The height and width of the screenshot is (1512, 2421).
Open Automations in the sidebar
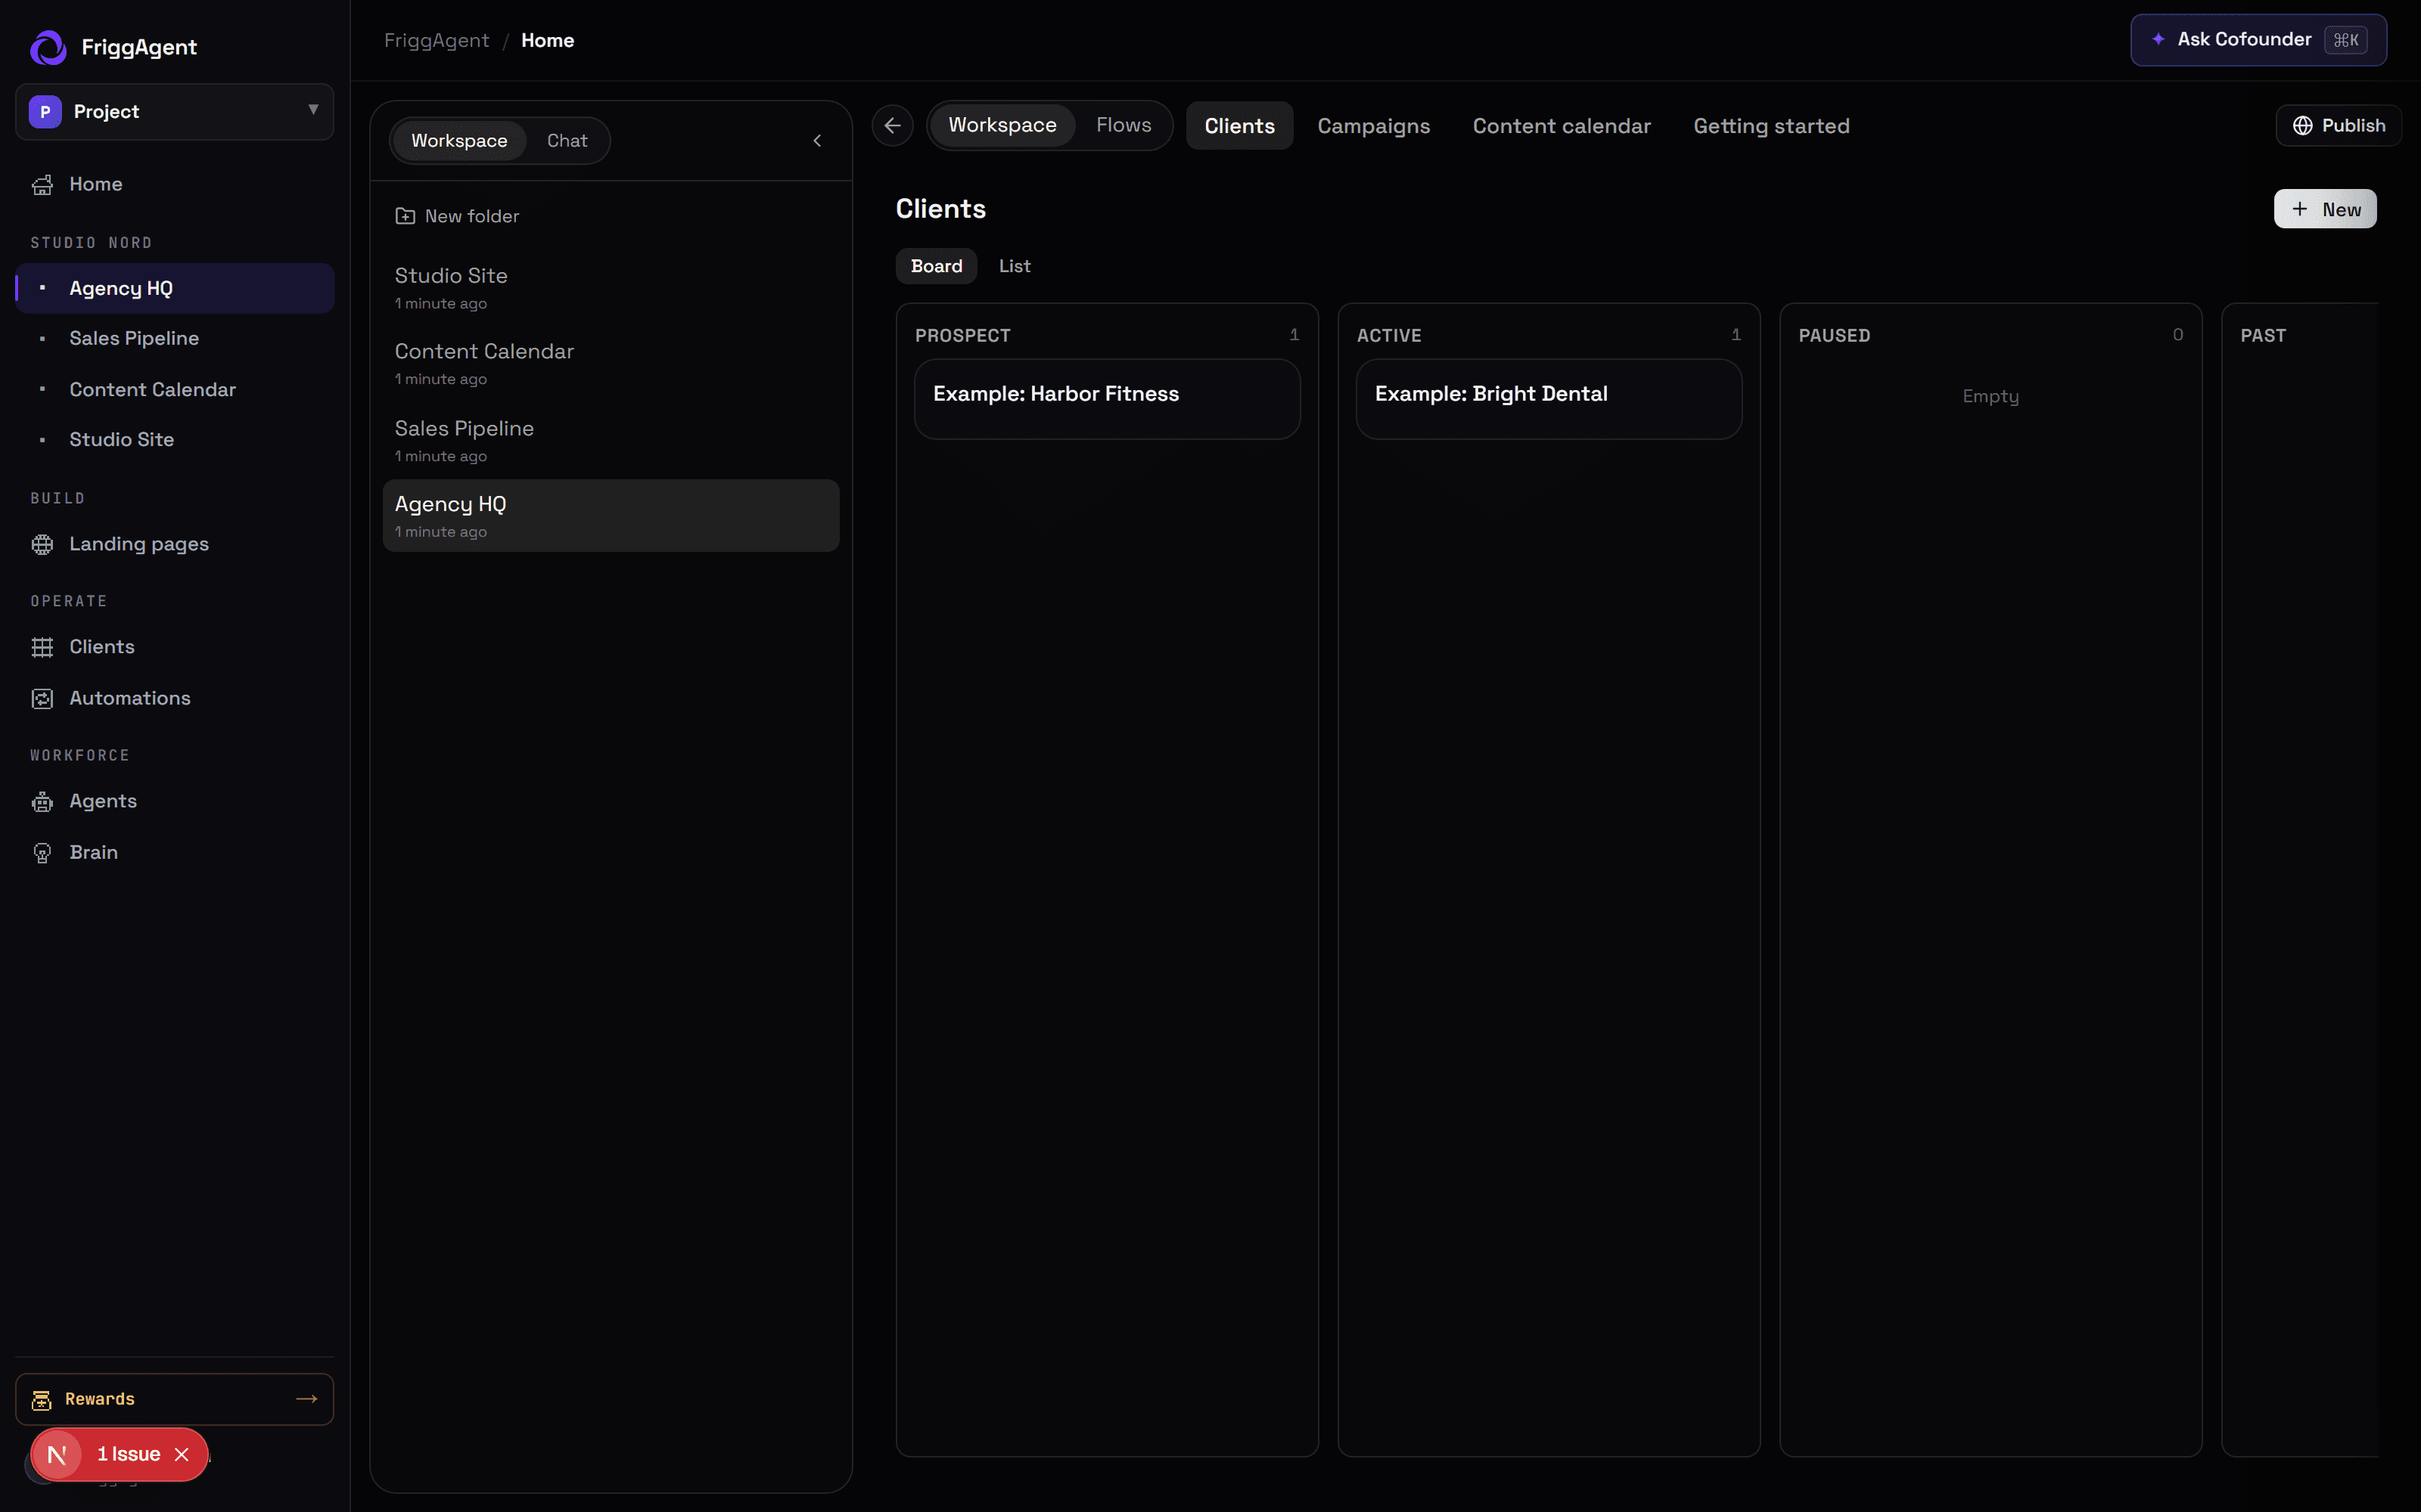[174, 698]
